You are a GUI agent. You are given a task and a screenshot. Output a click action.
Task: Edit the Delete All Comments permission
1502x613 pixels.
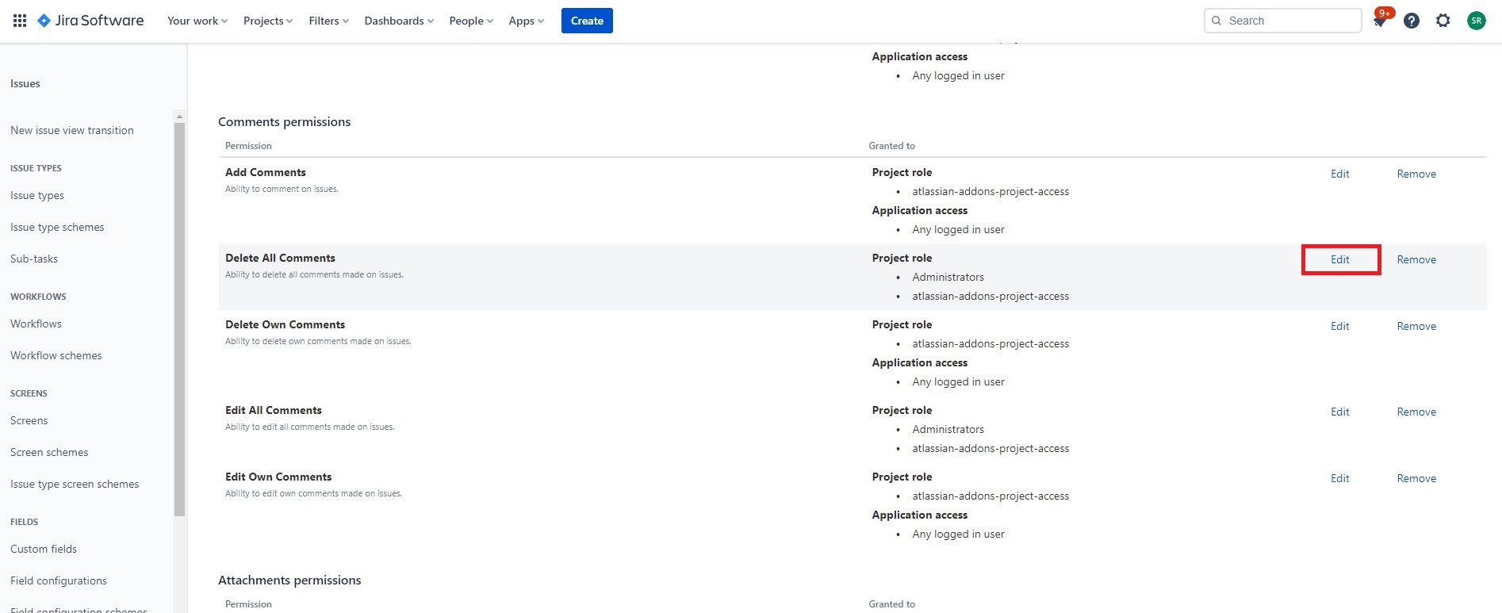1340,259
